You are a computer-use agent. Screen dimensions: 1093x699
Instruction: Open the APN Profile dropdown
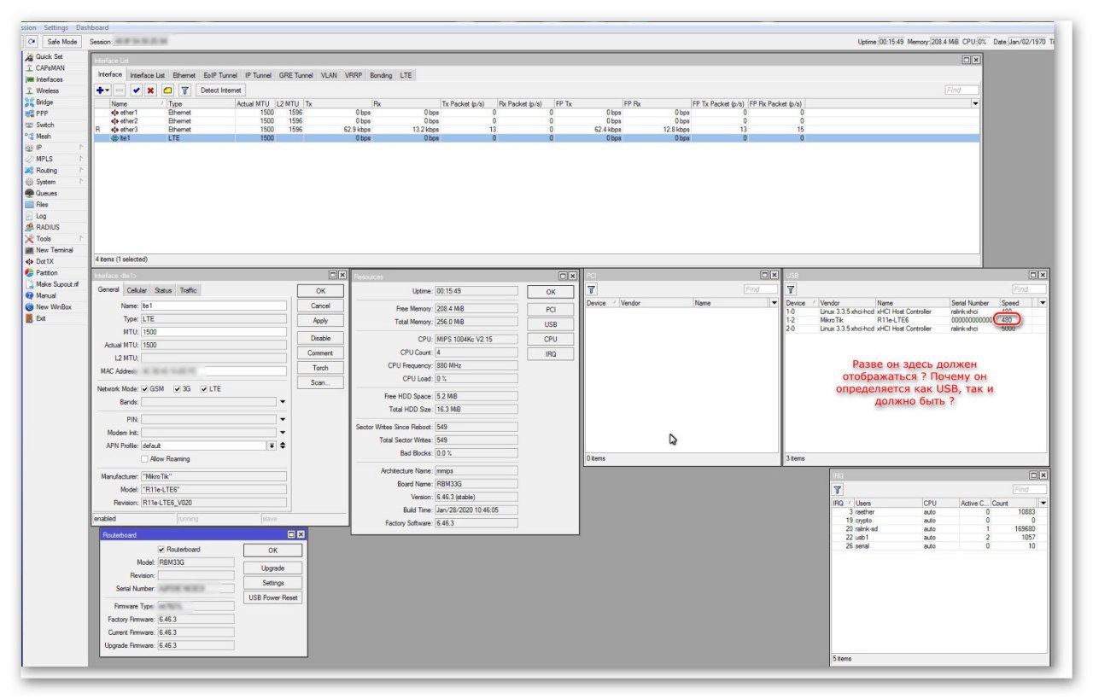(272, 446)
